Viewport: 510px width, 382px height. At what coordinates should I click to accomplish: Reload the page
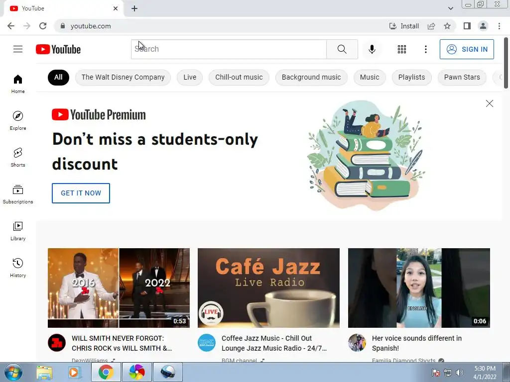tap(43, 26)
